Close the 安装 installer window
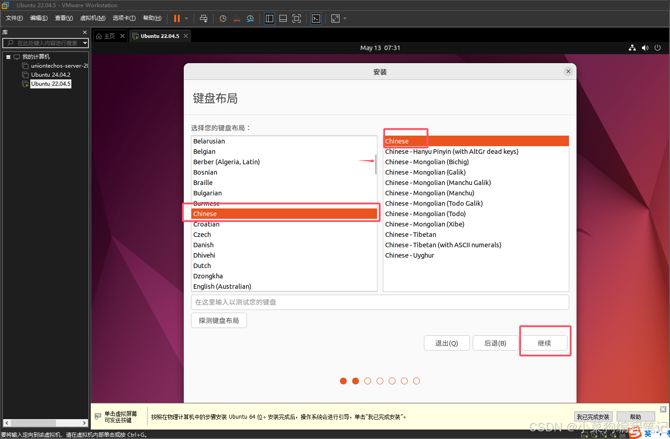Image resolution: width=670 pixels, height=439 pixels. point(568,71)
